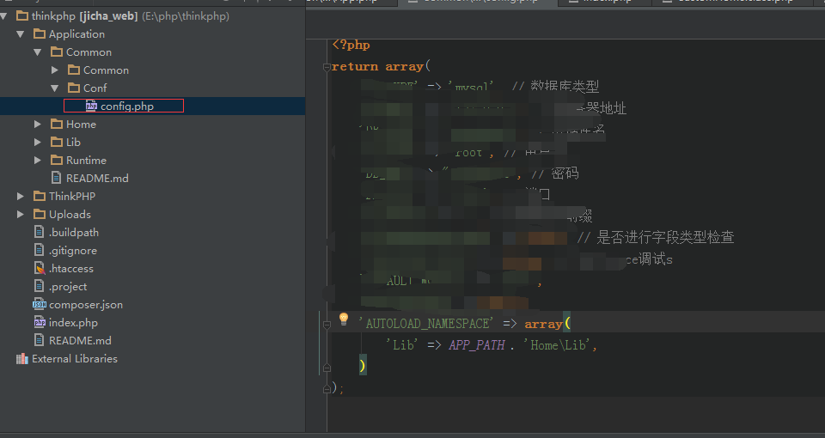Collapse the outer Common folder arrow

pos(38,52)
